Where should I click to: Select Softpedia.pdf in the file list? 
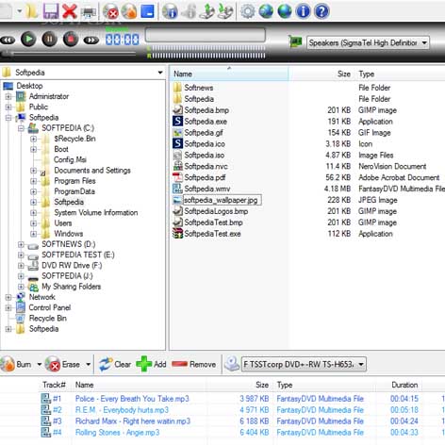205,177
